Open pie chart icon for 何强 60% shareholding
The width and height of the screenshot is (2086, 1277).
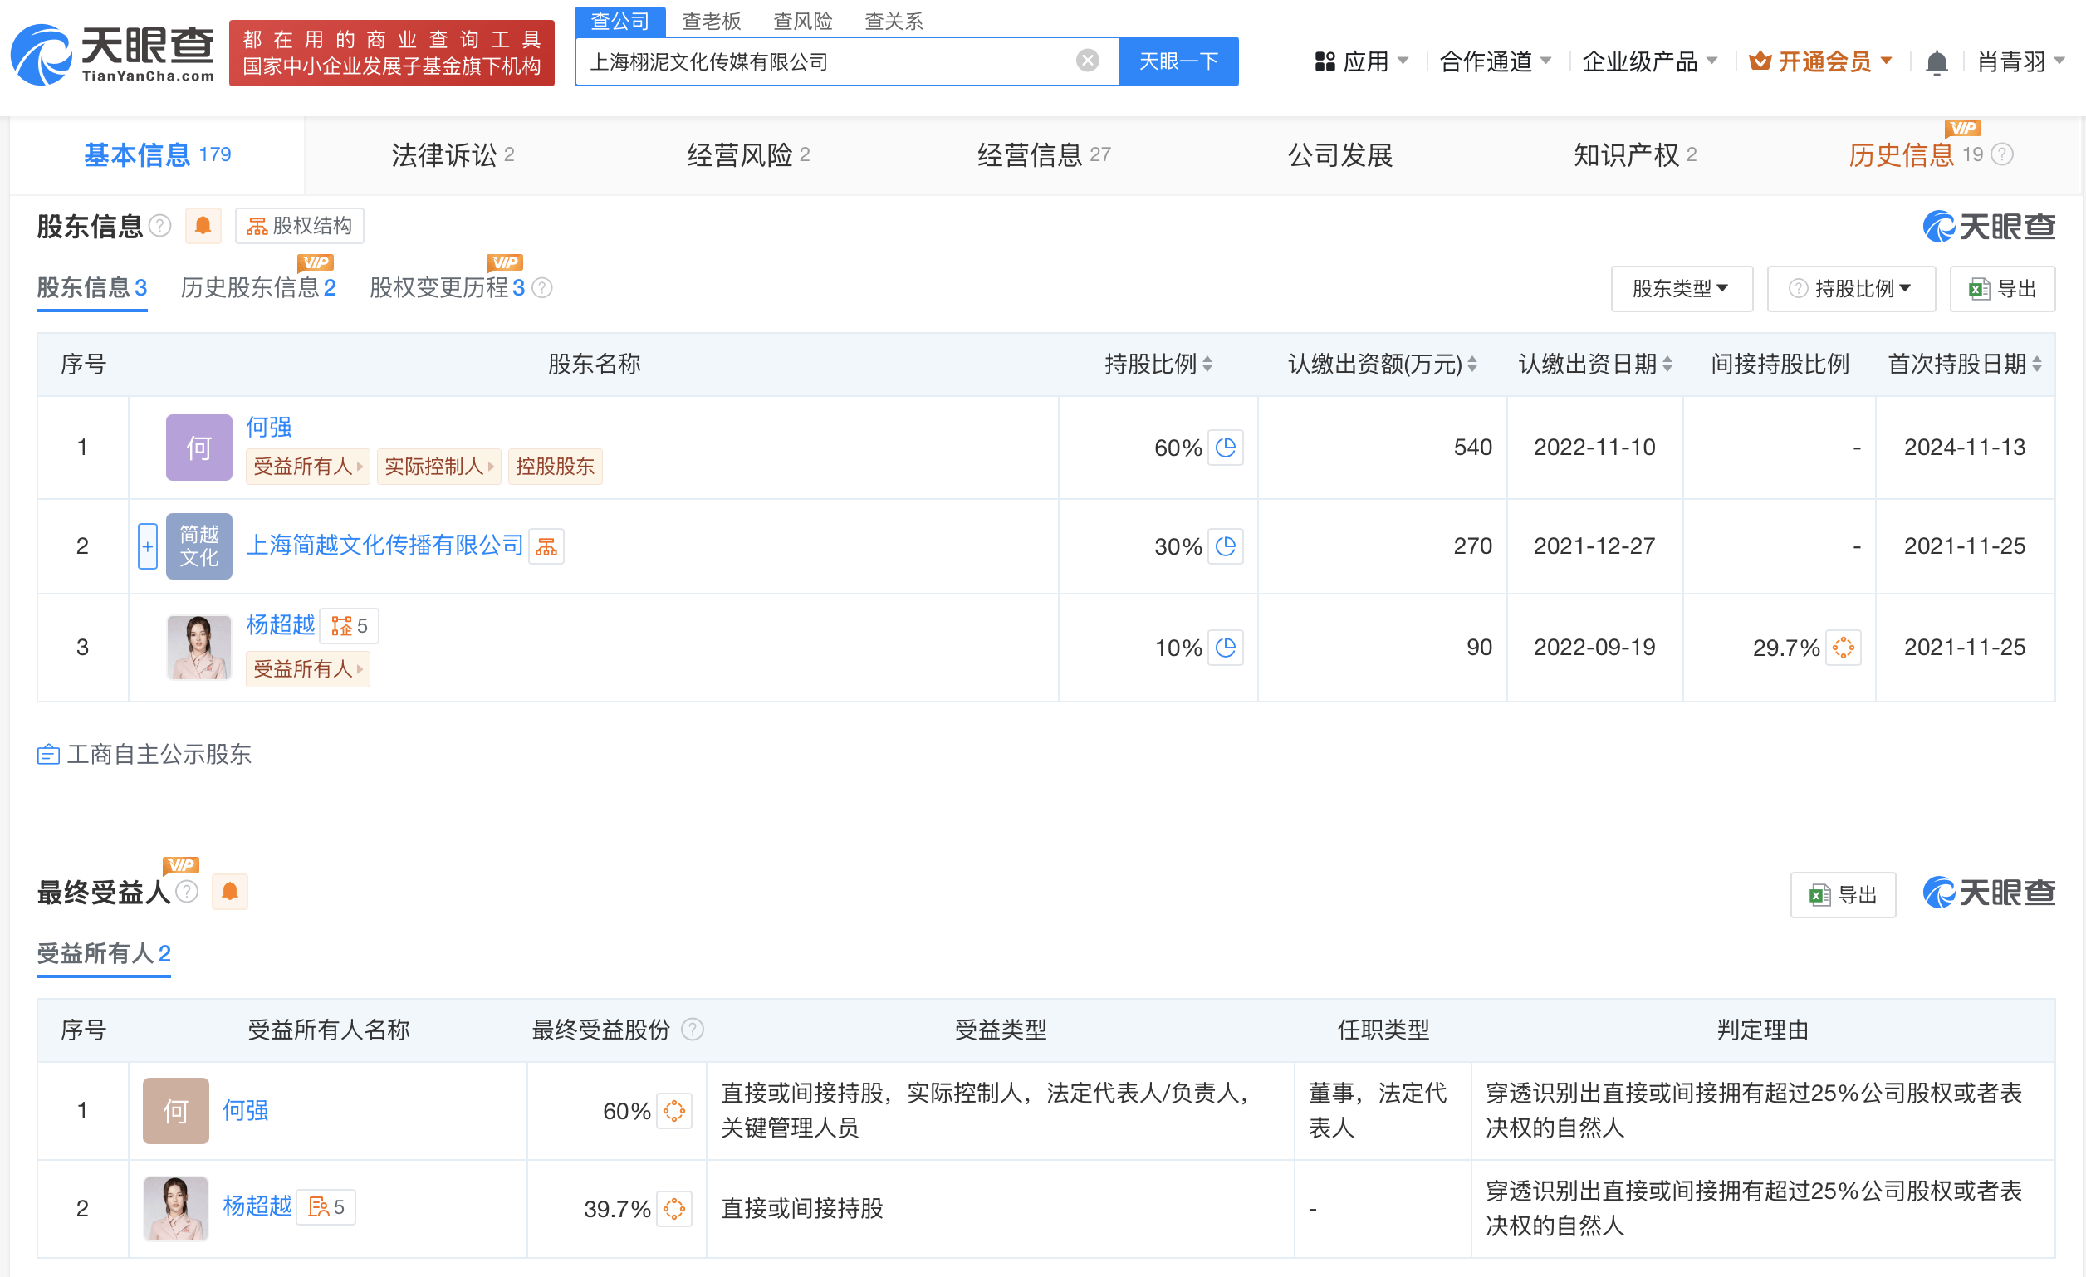1225,447
